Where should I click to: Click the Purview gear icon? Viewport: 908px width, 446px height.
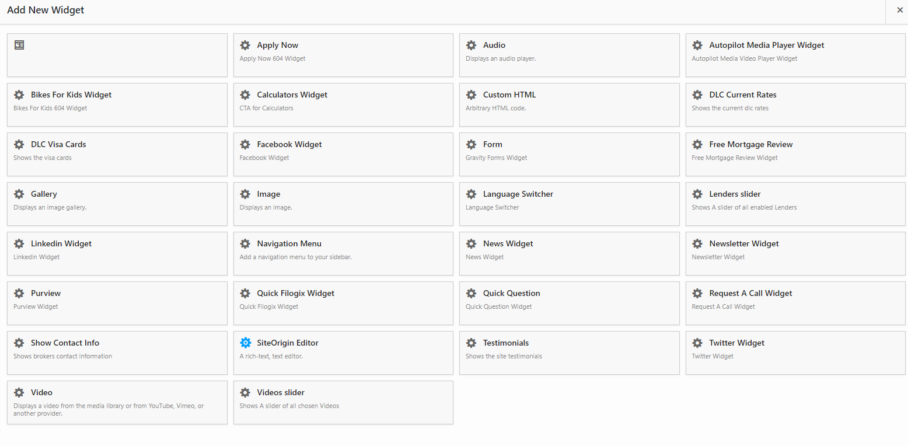[x=19, y=293]
